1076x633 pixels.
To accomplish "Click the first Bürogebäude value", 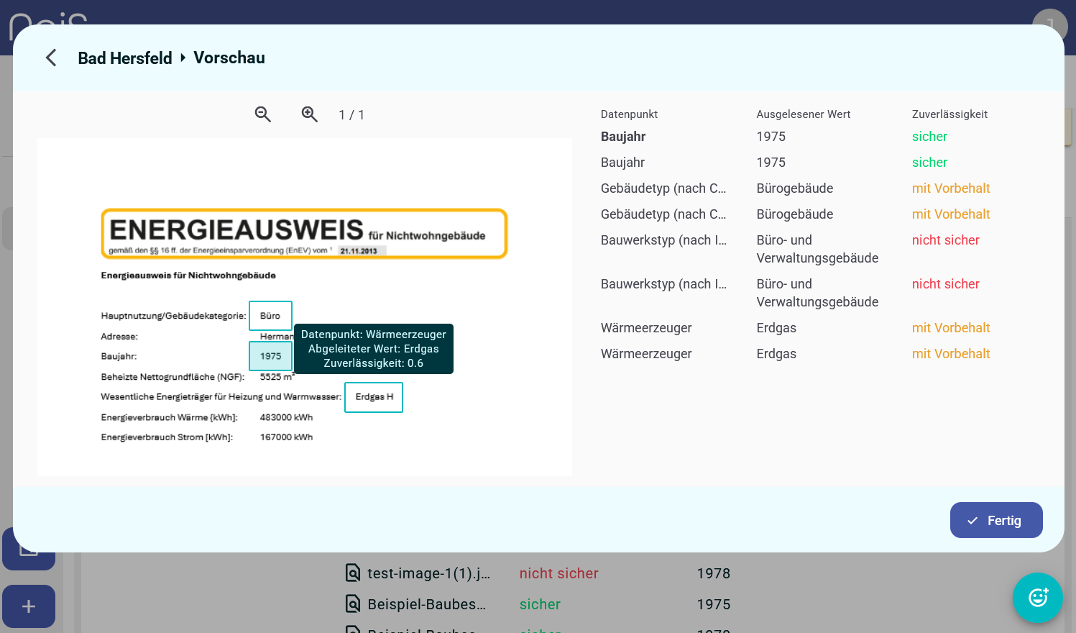I will [x=795, y=188].
